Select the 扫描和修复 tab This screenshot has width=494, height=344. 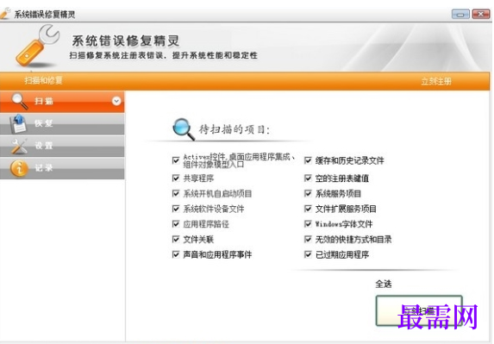(x=43, y=80)
